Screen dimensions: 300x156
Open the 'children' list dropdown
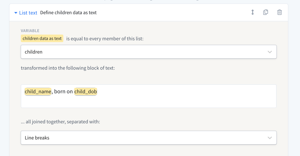[144, 52]
